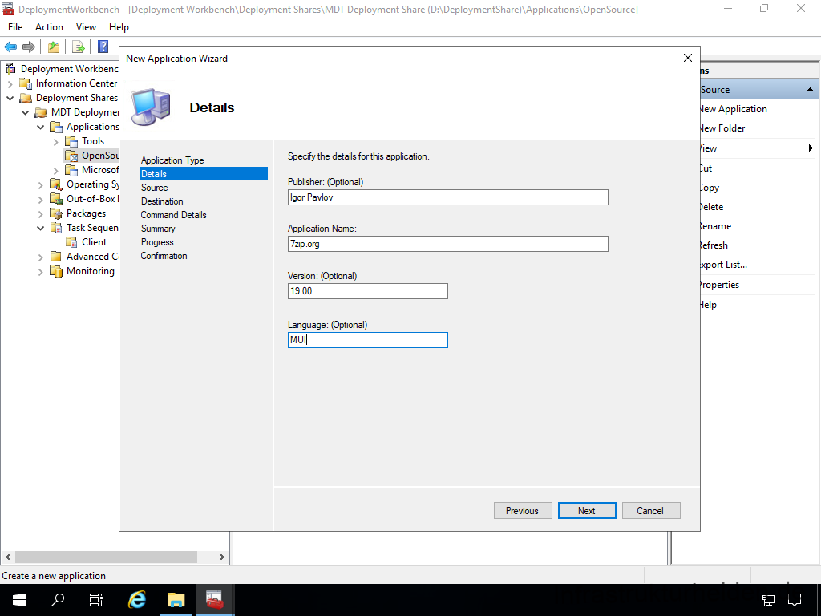Expand the Microsoft folder node
821x616 pixels.
[x=56, y=170]
